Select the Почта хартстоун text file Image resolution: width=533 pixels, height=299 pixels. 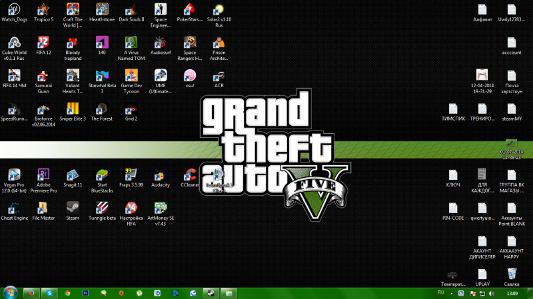[x=512, y=81]
